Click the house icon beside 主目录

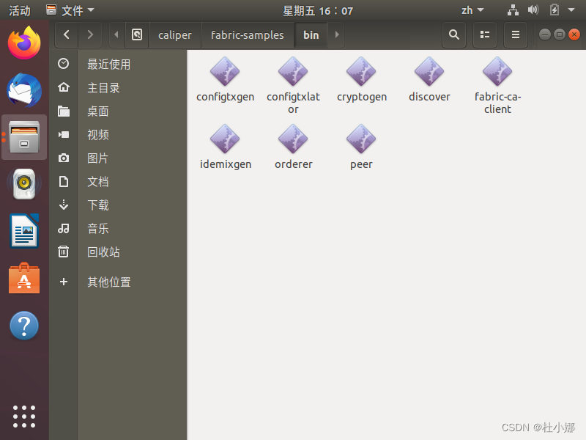(64, 87)
